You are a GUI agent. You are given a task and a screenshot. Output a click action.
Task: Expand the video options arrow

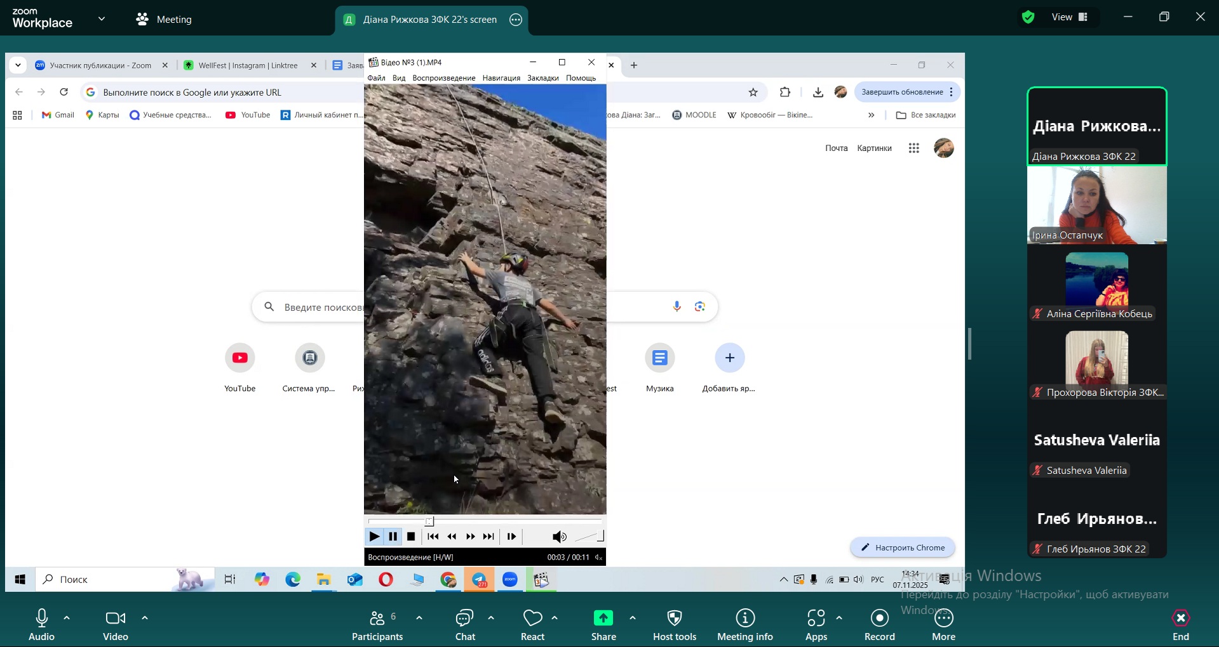coord(145,618)
